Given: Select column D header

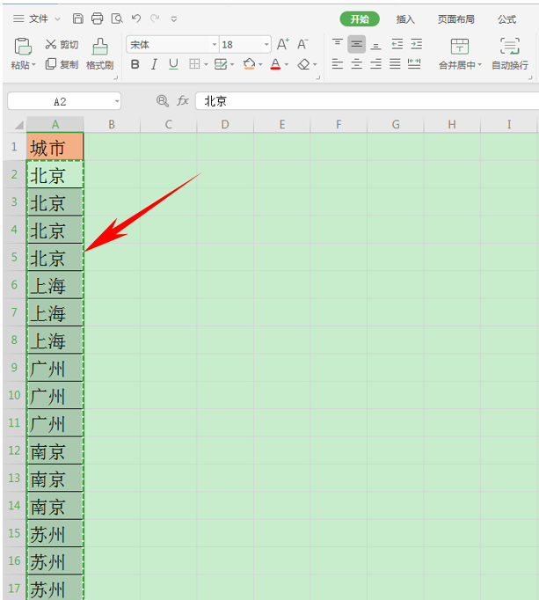Looking at the screenshot, I should tap(225, 124).
